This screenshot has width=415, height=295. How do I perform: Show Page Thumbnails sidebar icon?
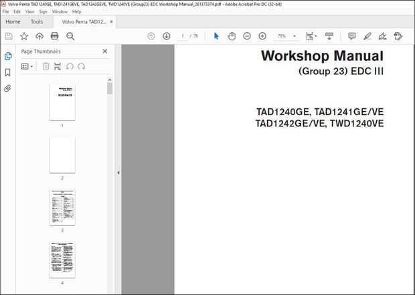[8, 56]
